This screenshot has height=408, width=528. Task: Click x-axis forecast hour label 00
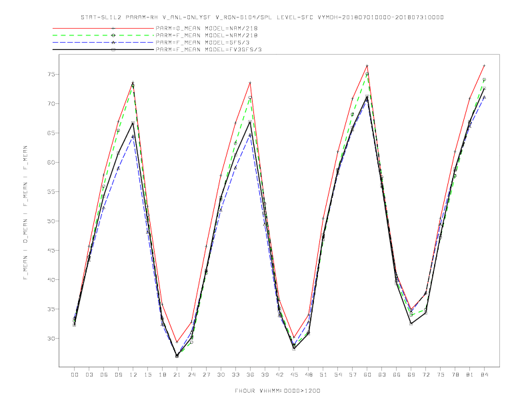(75, 375)
